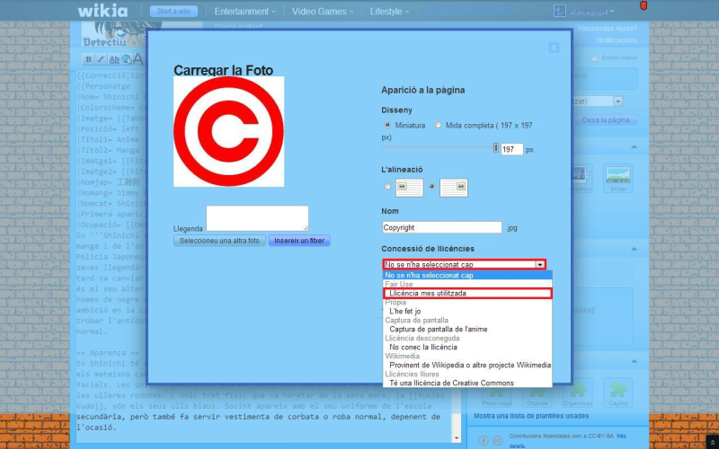Viewport: 719px width, 449px height.
Task: Select the Miniatura radio button
Action: tap(387, 125)
